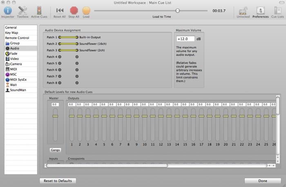Click the horizontal scrollbar's right arrow
Image resolution: width=286 pixels, height=187 pixels.
pos(274,165)
